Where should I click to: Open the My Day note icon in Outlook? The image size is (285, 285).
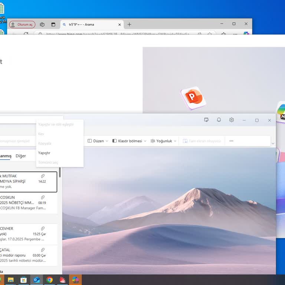206,120
